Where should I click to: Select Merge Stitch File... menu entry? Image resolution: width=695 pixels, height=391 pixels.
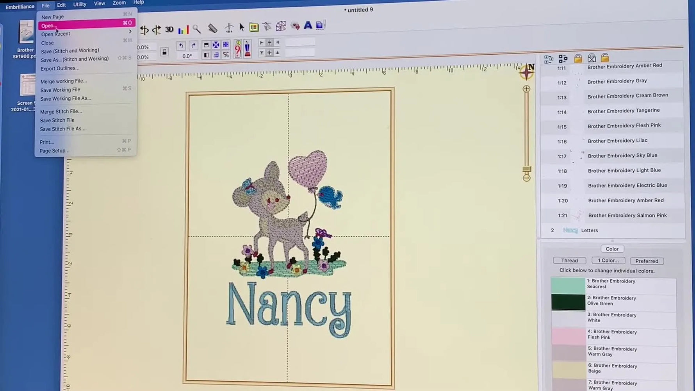click(61, 111)
